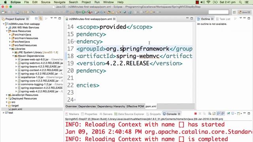Switch to the Data Source Explorer tab
This screenshot has height=142, width=253.
pyautogui.click(x=129, y=114)
